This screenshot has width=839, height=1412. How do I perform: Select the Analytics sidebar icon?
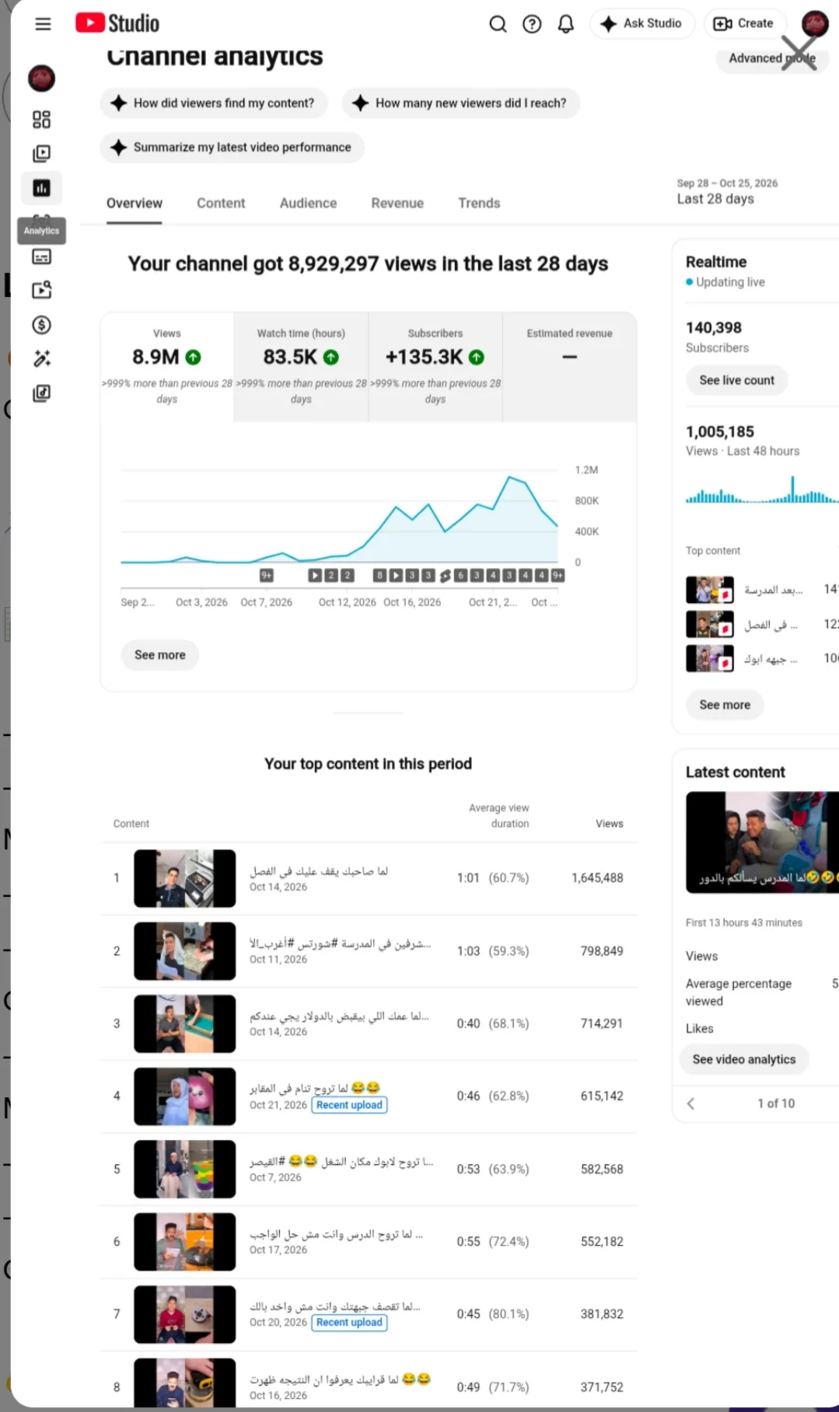pyautogui.click(x=41, y=188)
